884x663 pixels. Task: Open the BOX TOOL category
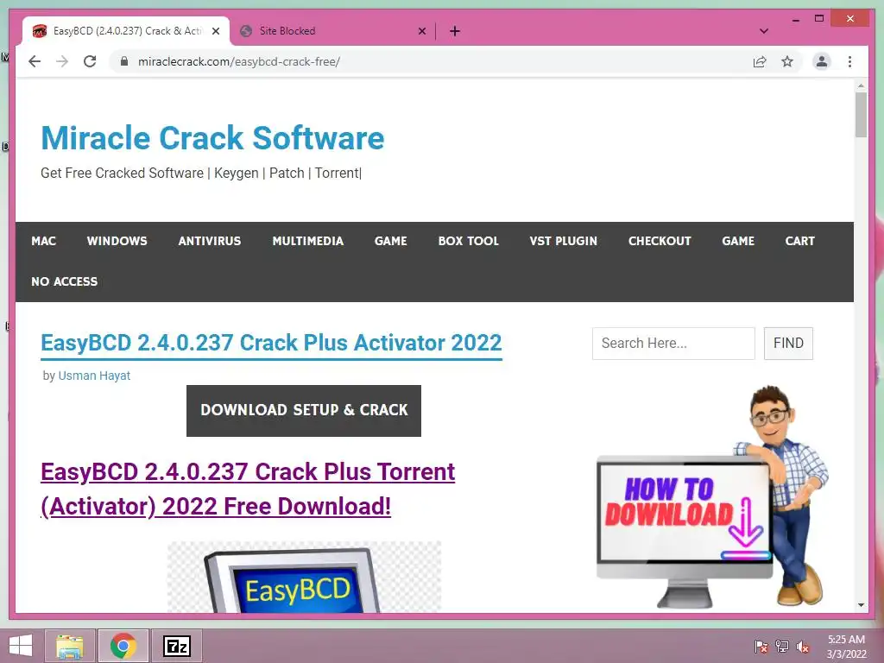(469, 241)
